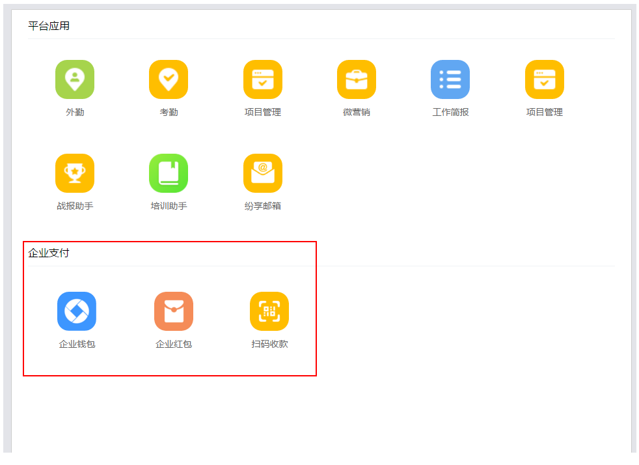Viewport: 639px width, 465px height.
Task: Click the 企业支付 section heading
Action: [49, 253]
